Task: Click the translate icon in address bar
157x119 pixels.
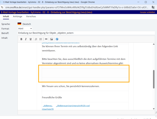Action: 153,7
